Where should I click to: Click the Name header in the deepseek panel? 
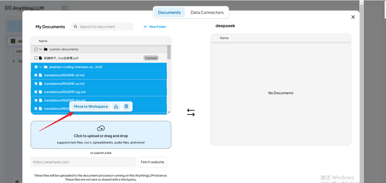224,38
